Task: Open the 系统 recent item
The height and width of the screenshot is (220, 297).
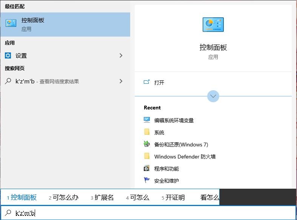Action: pyautogui.click(x=159, y=132)
